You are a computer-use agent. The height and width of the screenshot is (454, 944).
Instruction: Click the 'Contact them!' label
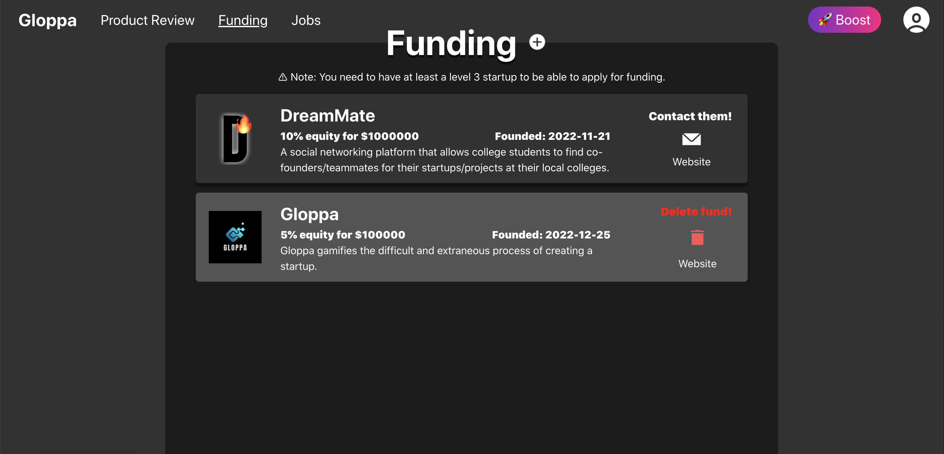tap(690, 116)
